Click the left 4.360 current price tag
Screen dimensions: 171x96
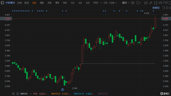pyautogui.click(x=6, y=19)
